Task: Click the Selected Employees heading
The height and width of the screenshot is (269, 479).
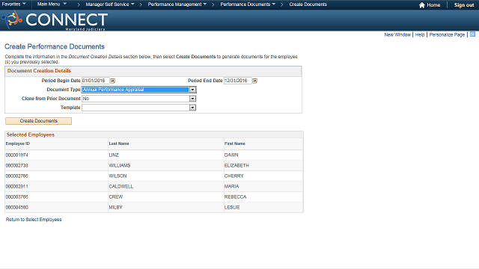Action: [31, 134]
